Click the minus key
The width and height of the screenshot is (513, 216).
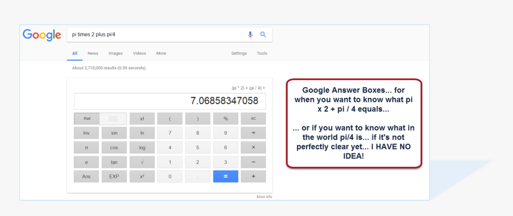tap(254, 162)
